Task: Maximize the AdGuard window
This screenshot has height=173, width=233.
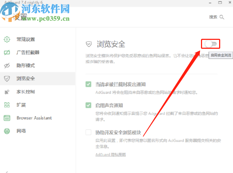Action: point(220,2)
